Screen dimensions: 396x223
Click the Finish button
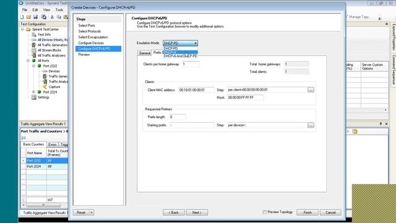point(308,212)
